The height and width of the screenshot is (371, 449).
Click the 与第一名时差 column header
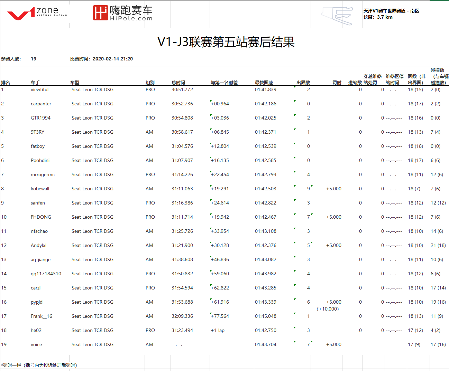224,83
